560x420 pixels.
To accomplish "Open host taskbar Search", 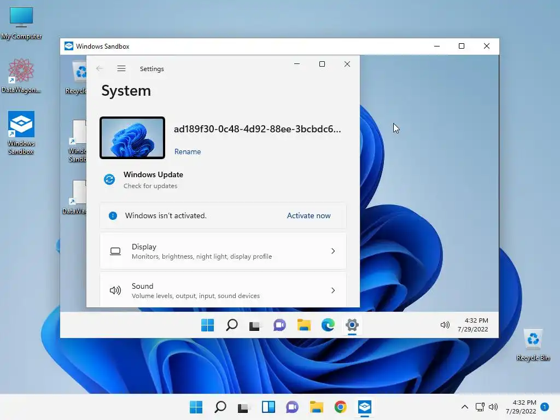I will point(220,407).
